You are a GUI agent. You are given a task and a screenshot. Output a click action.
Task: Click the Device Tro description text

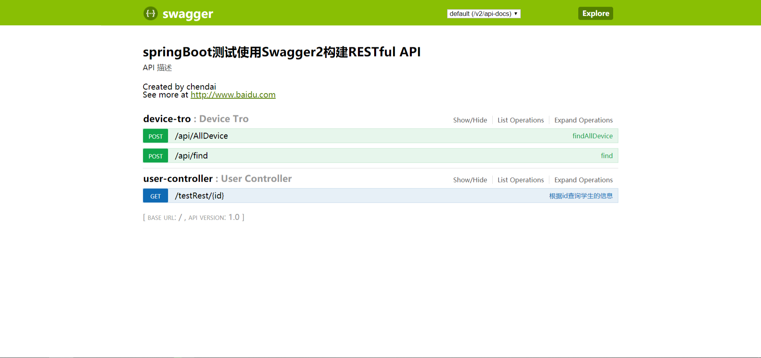click(x=224, y=119)
